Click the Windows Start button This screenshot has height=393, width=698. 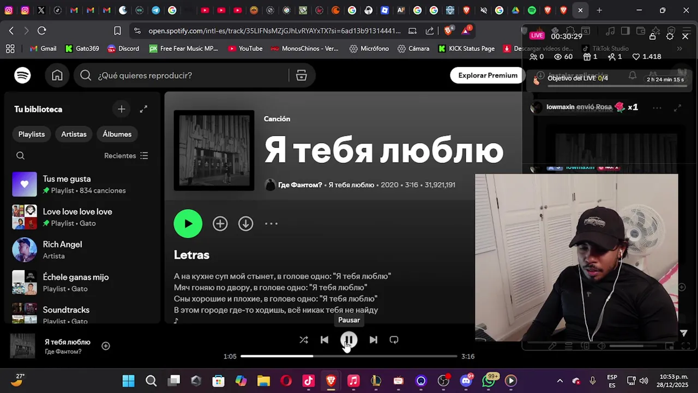(128, 381)
